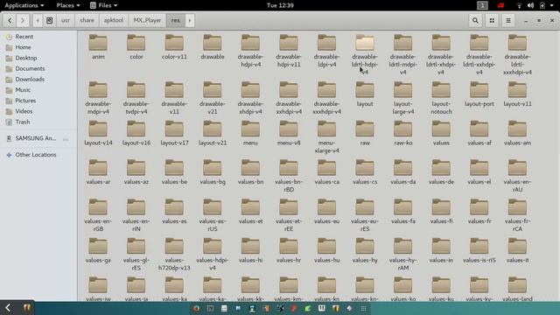Open the Wi-Fi network status icon
560x315 pixels.
[x=519, y=5]
